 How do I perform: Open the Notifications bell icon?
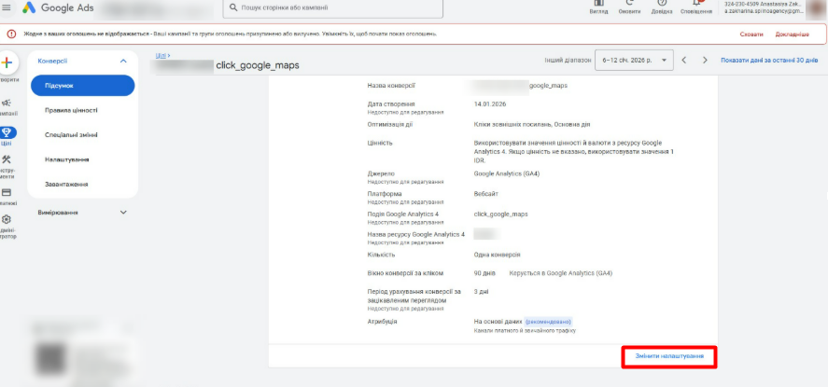(695, 5)
